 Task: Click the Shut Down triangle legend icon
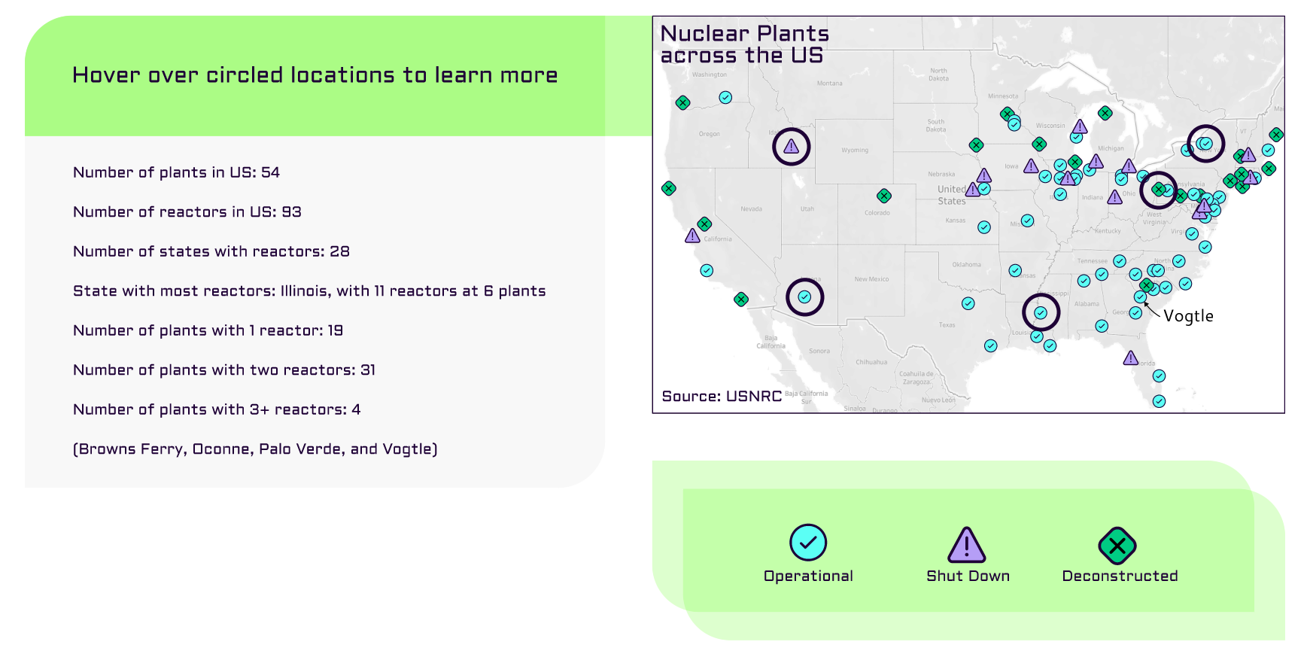coord(967,545)
